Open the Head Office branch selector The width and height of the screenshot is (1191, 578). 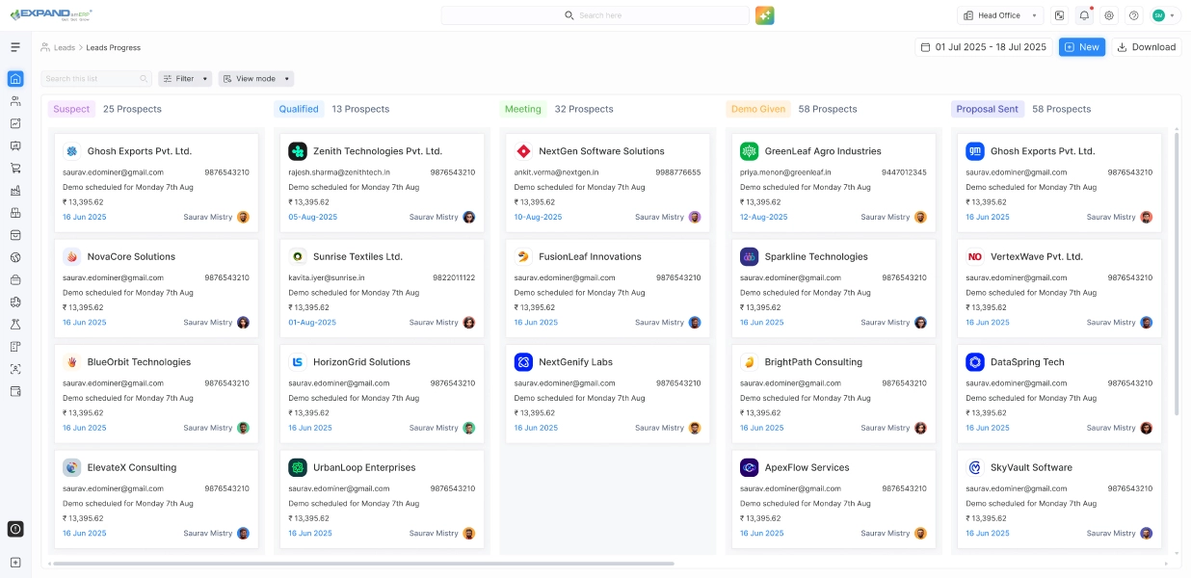[x=999, y=15]
